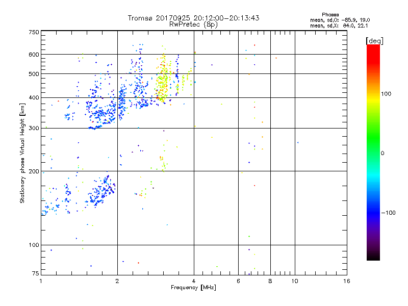408x306 pixels.
Task: Click the '[deg]' colorbar unit label
Action: [x=374, y=41]
